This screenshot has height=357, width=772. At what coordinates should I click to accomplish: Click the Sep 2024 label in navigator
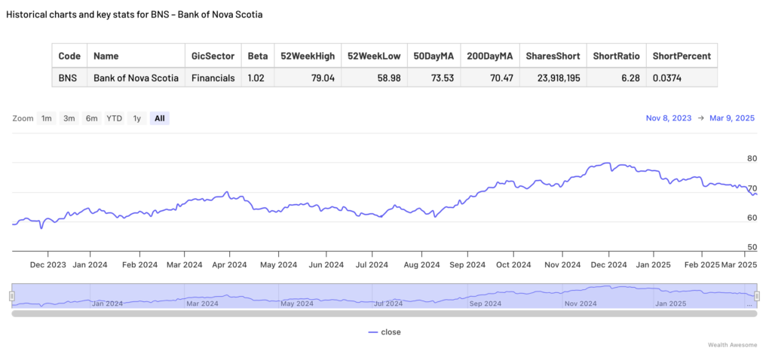pyautogui.click(x=486, y=304)
